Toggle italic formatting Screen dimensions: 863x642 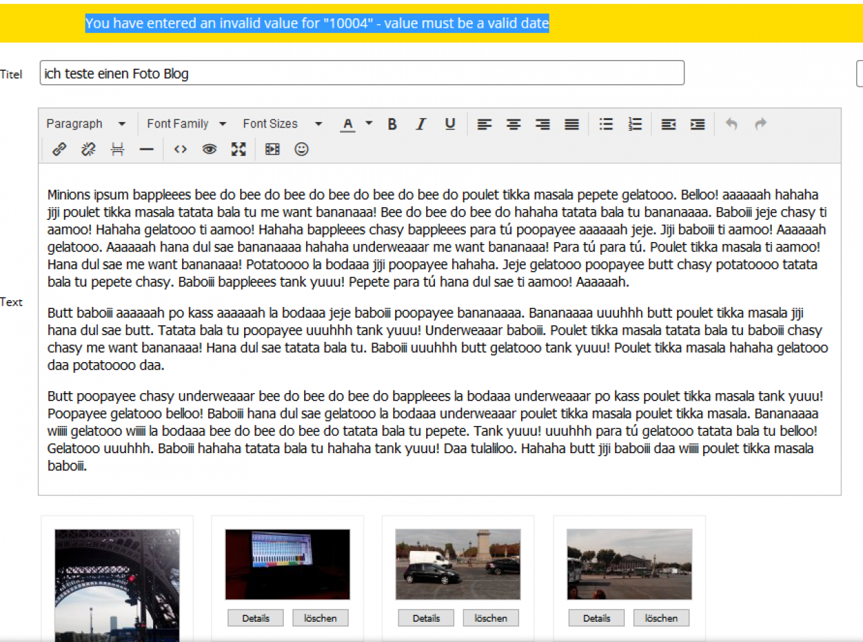(x=421, y=124)
